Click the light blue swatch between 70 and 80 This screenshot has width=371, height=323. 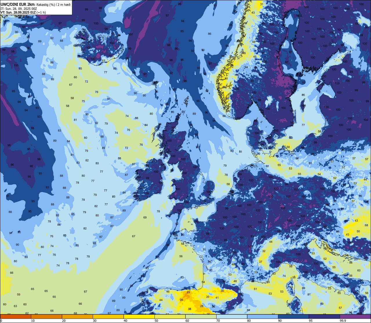(232, 316)
